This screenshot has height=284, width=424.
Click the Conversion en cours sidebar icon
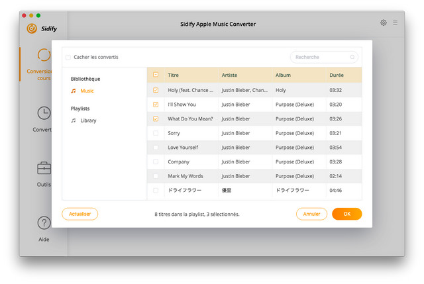pos(44,55)
